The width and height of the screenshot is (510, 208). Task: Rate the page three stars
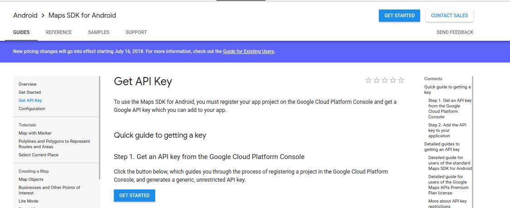385,80
